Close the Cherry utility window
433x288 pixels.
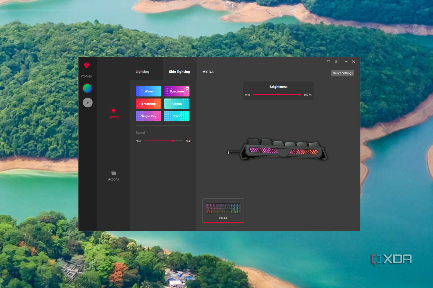point(354,62)
